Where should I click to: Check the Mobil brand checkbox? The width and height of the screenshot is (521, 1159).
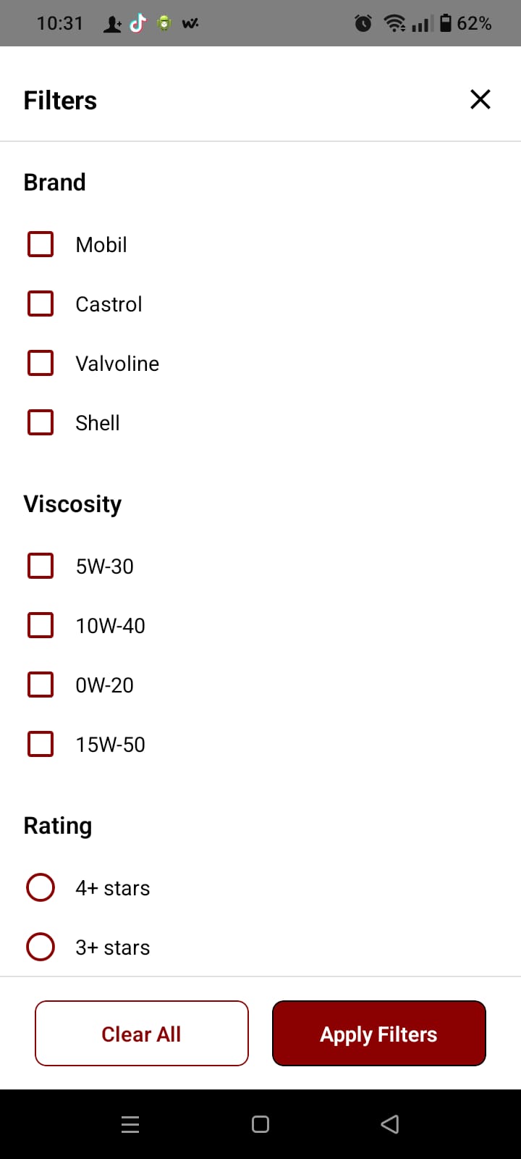click(41, 244)
